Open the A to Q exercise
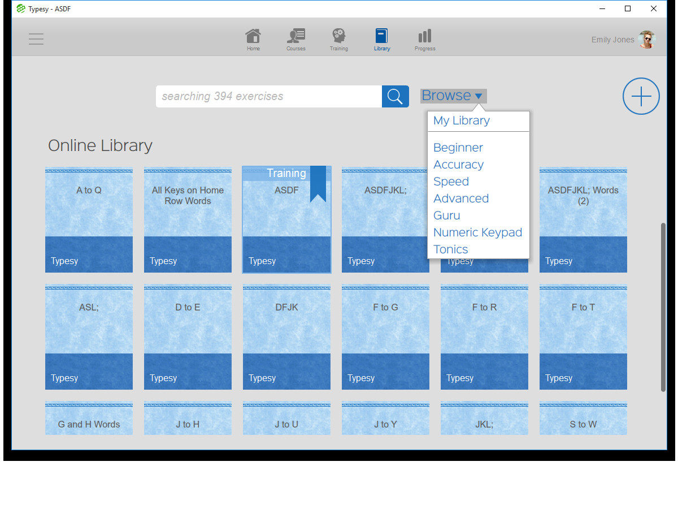Image resolution: width=678 pixels, height=509 pixels. (x=89, y=220)
